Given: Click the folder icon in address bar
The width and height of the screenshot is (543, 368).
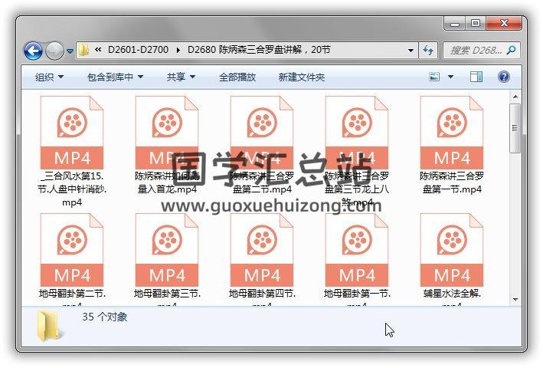Looking at the screenshot, I should 83,51.
